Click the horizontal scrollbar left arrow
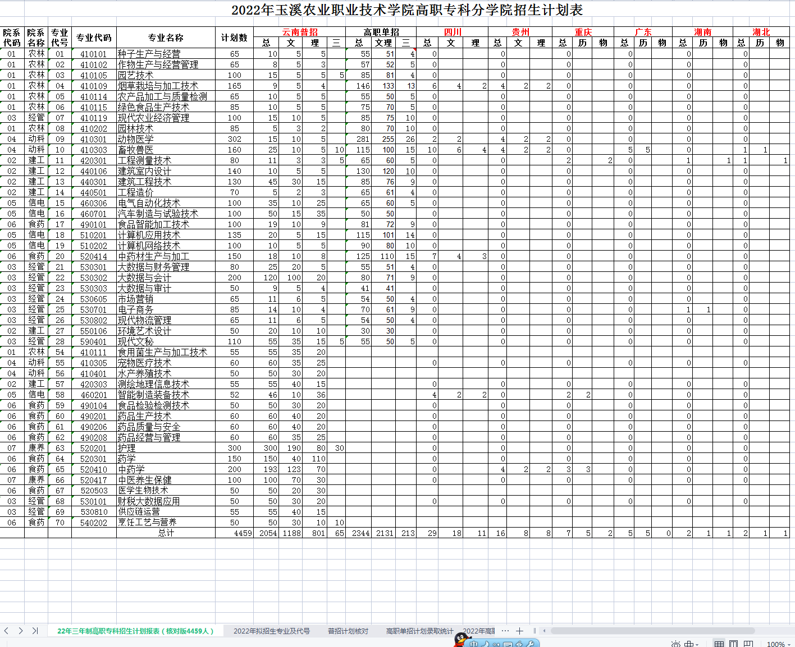Viewport: 795px width, 647px height. pos(544,631)
